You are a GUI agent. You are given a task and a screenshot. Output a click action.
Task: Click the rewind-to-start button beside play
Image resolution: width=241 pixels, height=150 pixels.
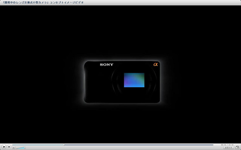[x=9, y=147]
